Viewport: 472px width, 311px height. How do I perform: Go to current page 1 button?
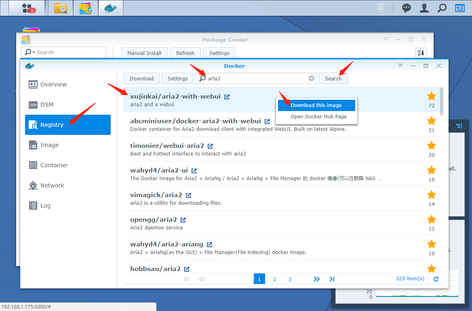pos(259,279)
